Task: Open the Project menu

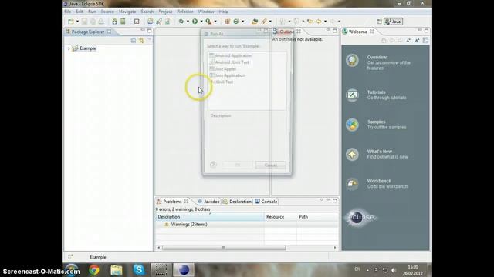Action: click(165, 12)
